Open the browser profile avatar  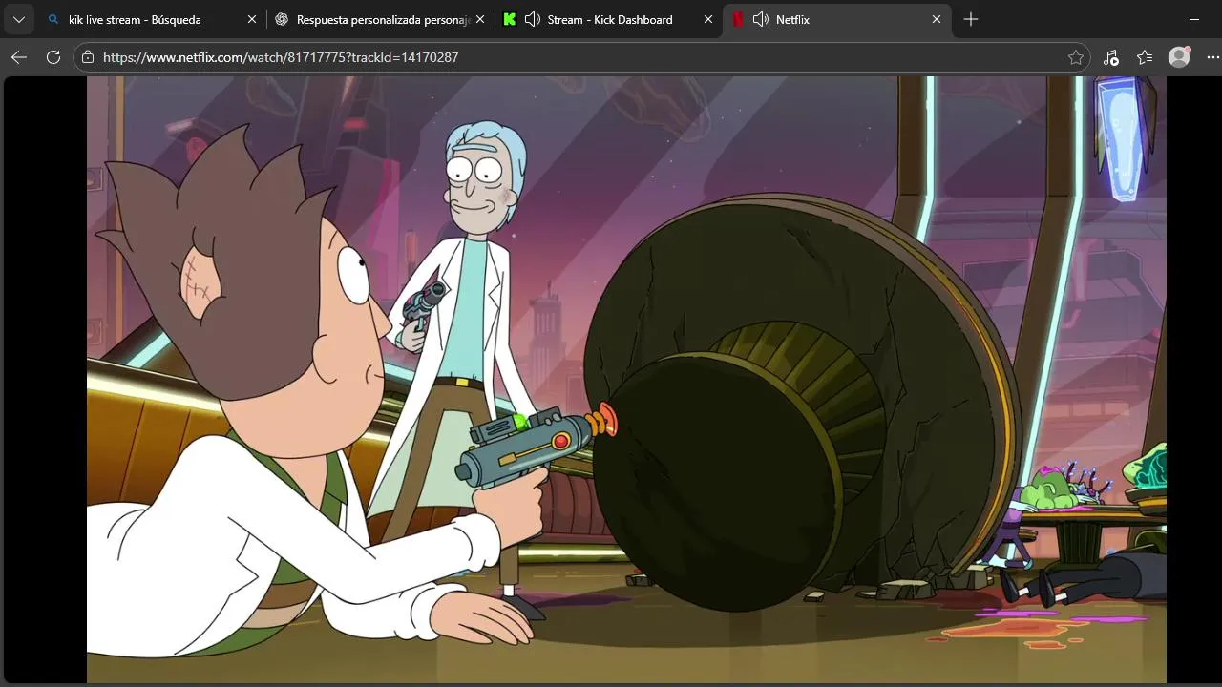(1180, 57)
